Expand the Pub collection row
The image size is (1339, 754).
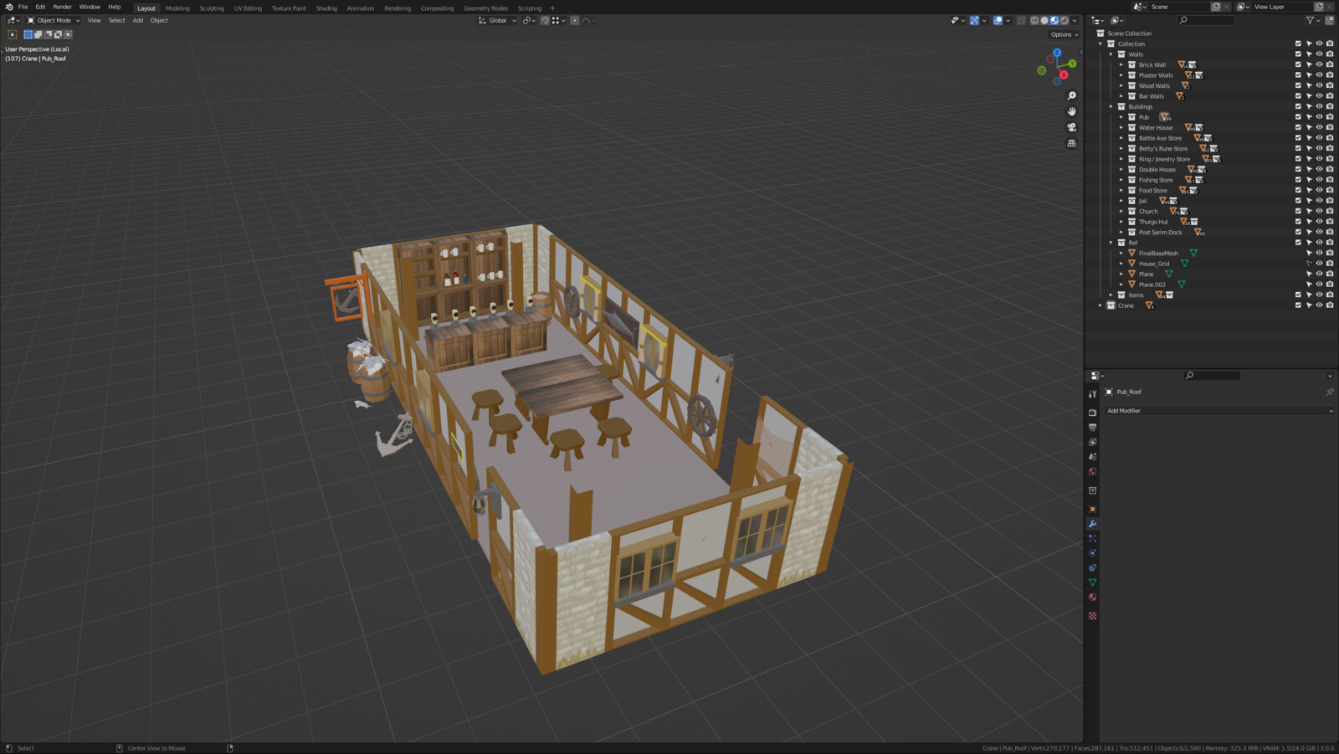click(x=1121, y=117)
